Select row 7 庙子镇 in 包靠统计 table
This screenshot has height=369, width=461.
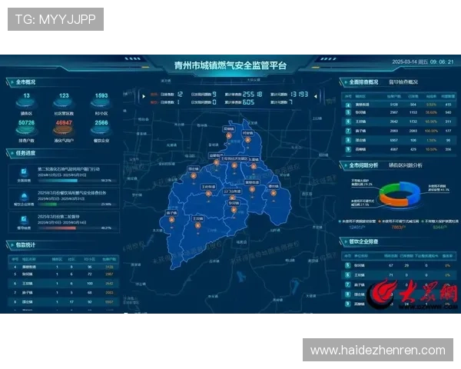coord(64,293)
